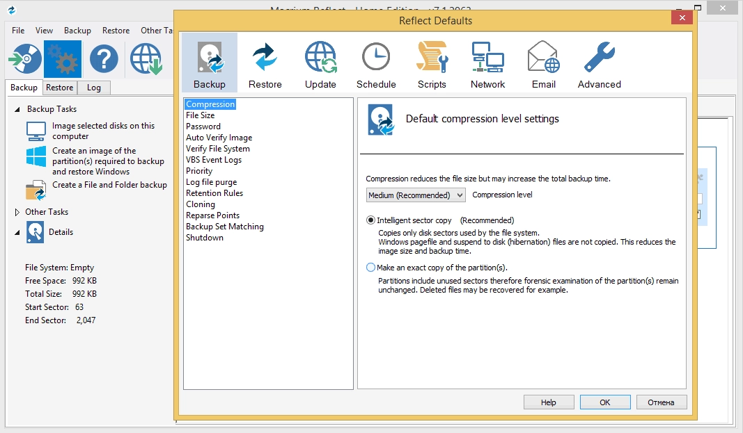Click the Windows logo icon for image creation

pos(36,156)
